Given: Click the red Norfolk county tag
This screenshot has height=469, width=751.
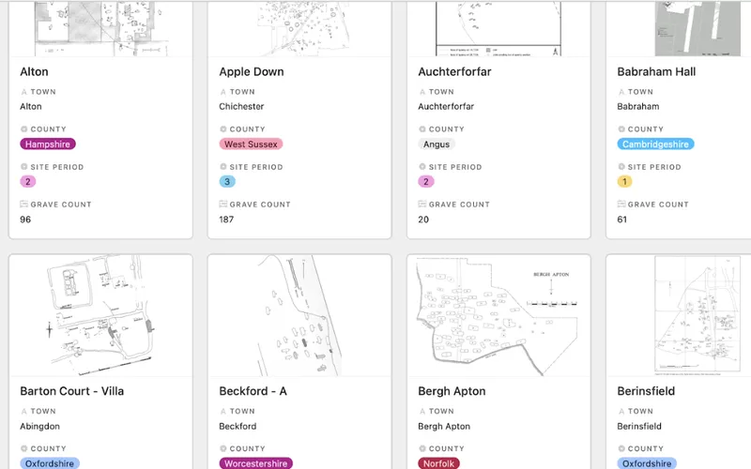Looking at the screenshot, I should 438,463.
